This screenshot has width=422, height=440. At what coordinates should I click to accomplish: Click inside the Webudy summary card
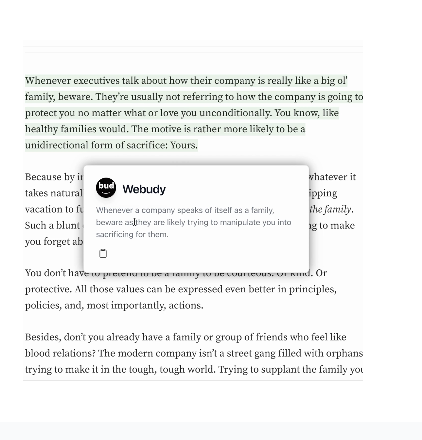click(x=196, y=216)
